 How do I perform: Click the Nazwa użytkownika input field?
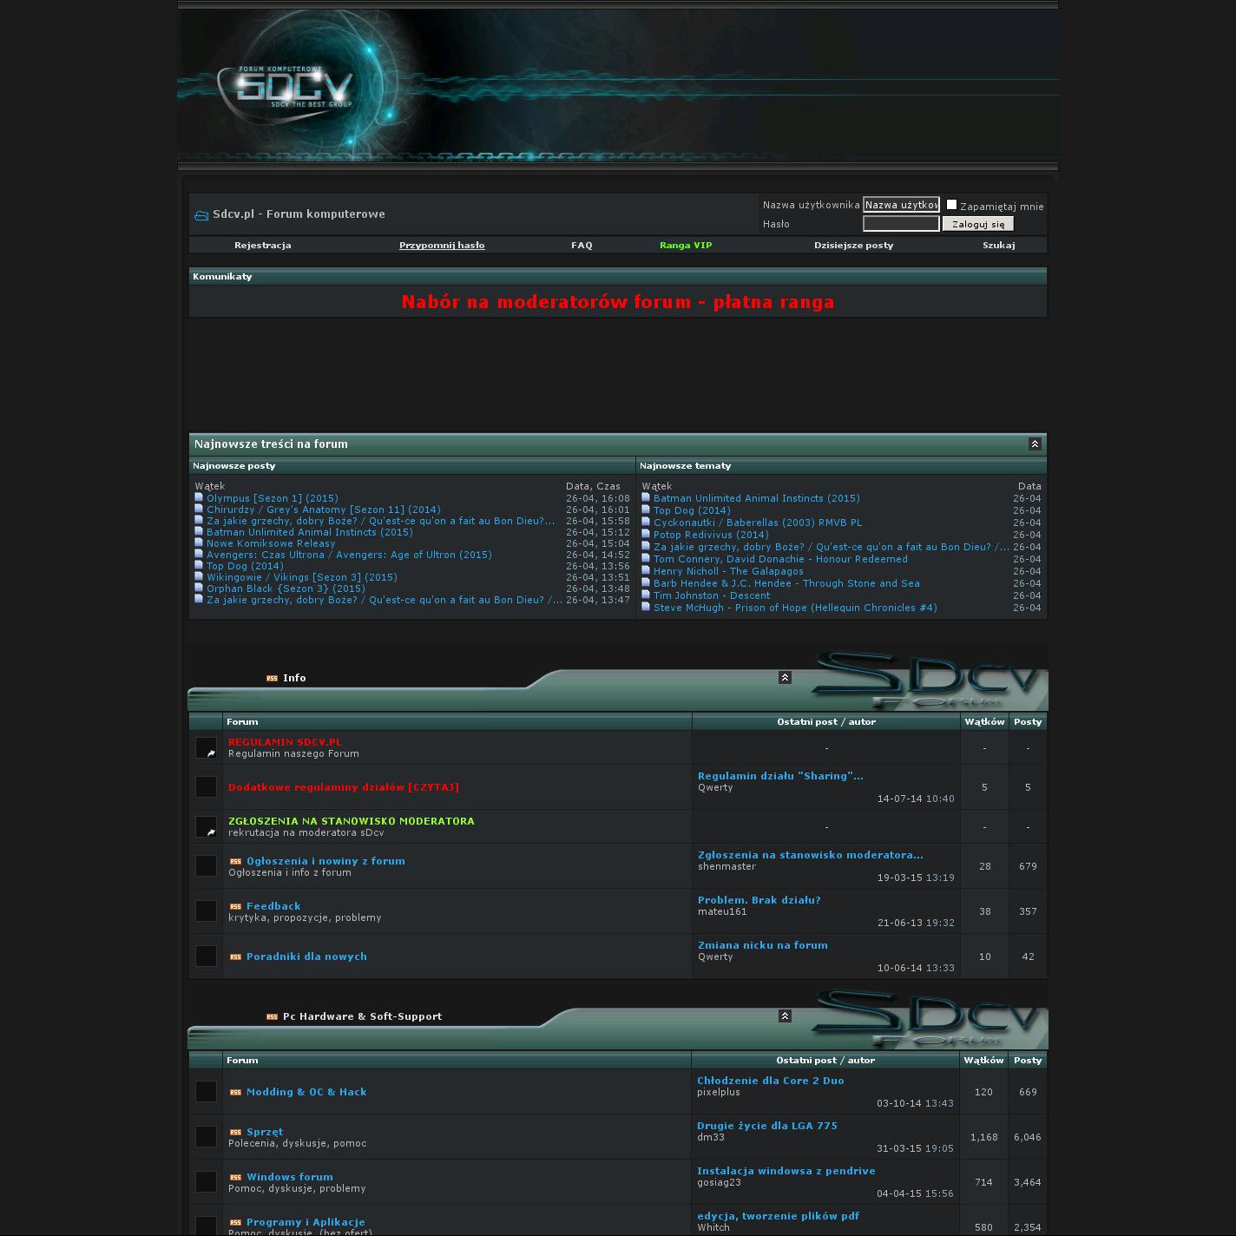coord(901,205)
